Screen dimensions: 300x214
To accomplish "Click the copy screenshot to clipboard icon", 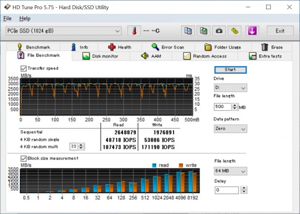I will point(204,31).
